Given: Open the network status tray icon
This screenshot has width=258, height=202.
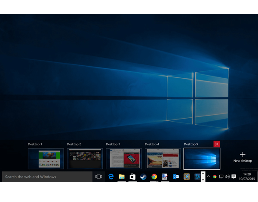Looking at the screenshot, I should click(221, 177).
